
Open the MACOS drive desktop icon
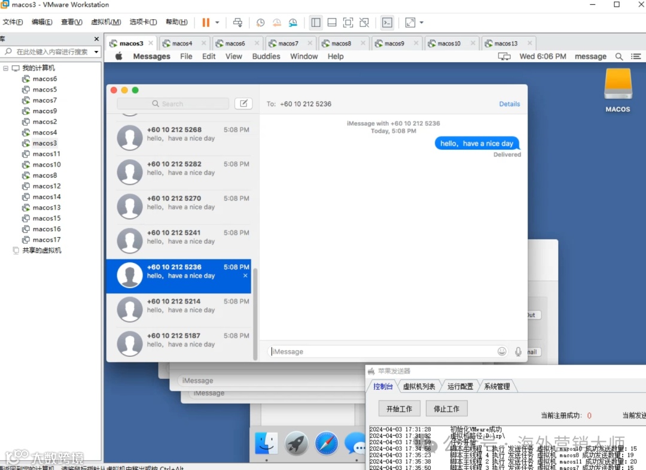(x=617, y=90)
